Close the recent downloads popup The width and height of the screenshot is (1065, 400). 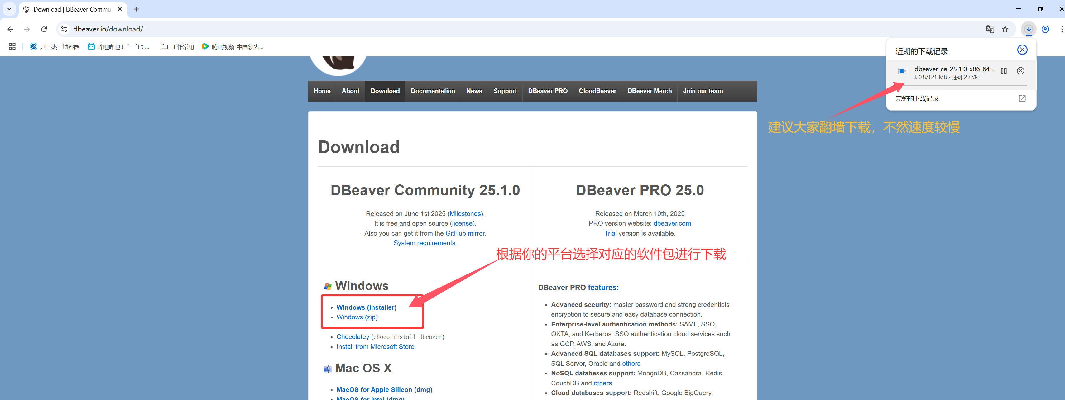[1022, 50]
